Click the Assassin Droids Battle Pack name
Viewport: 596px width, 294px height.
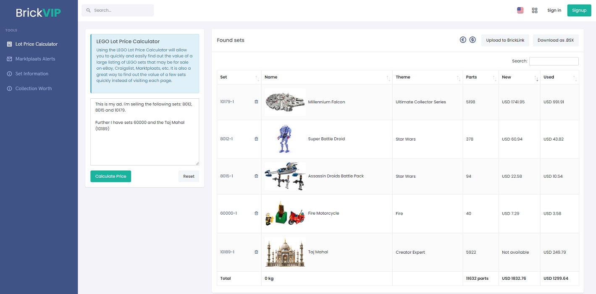tap(336, 176)
